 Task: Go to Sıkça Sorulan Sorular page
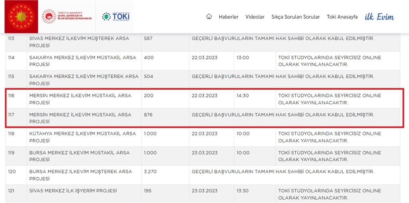pos(296,17)
